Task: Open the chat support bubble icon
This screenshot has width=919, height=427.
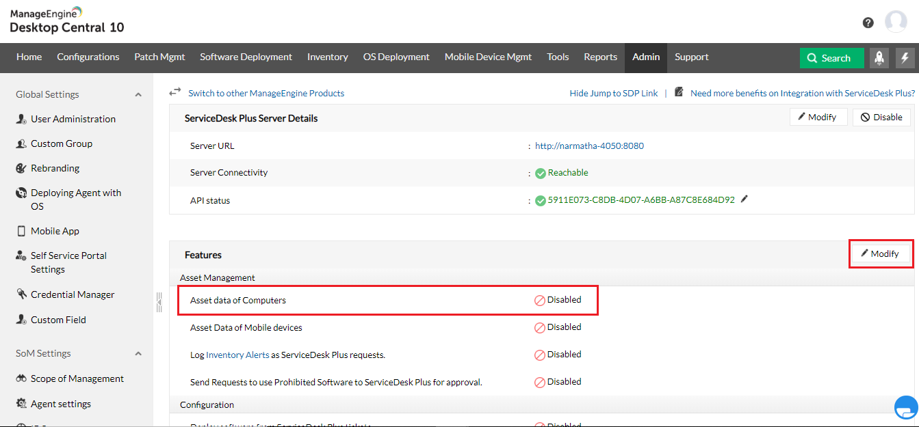Action: coord(906,407)
